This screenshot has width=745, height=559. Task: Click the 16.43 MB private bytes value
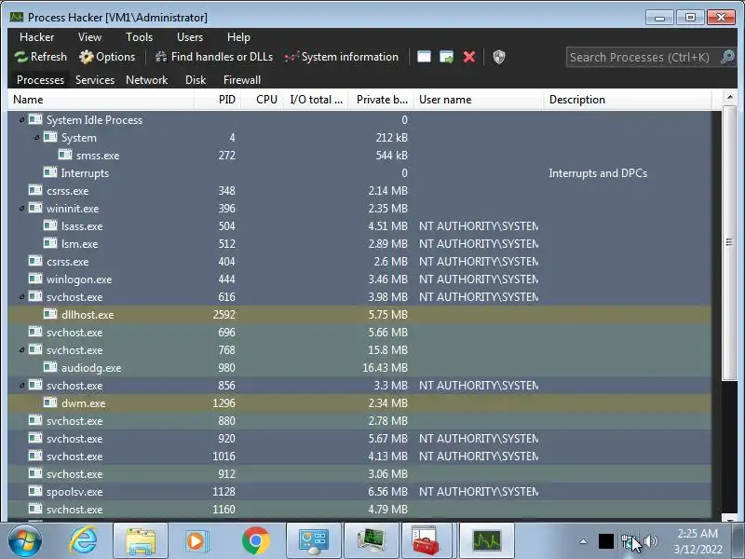(x=385, y=367)
